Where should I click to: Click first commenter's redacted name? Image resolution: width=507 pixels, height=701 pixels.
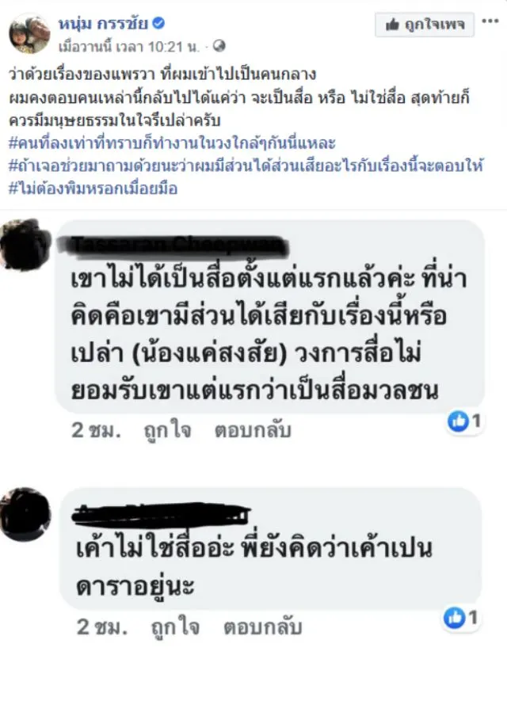179,246
